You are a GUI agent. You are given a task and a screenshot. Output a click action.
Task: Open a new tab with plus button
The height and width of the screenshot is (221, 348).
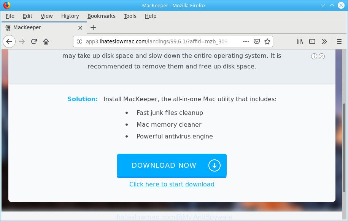point(93,27)
